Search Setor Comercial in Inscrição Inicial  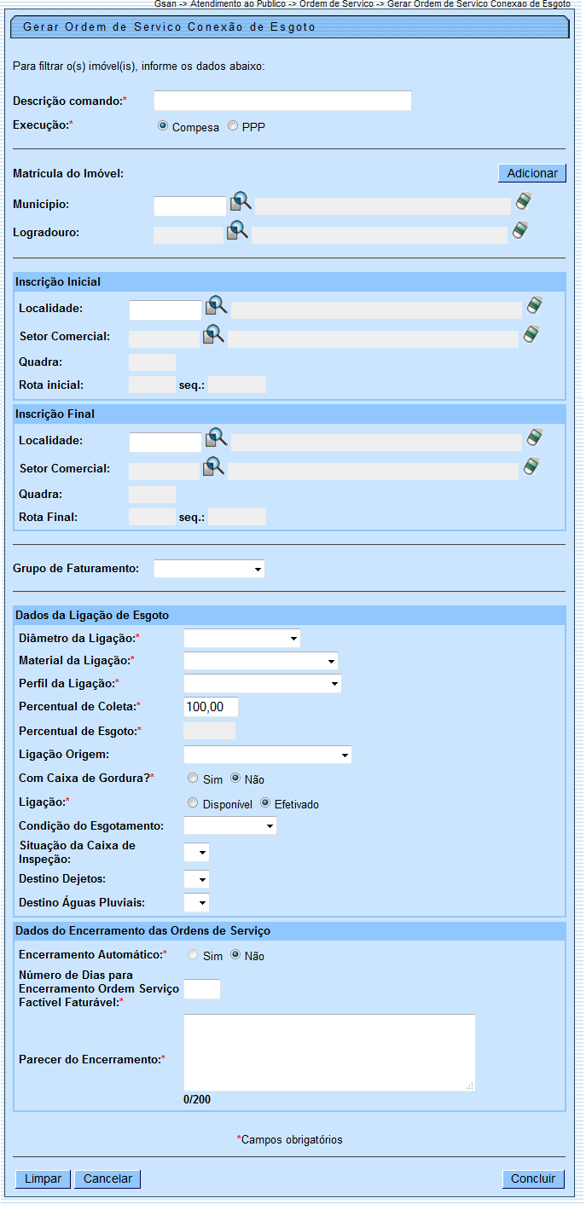(x=213, y=334)
